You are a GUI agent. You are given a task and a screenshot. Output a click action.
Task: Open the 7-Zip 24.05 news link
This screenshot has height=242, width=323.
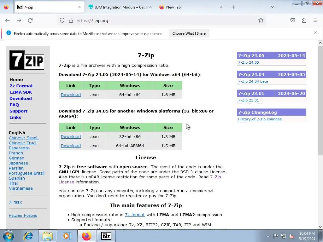click(249, 62)
